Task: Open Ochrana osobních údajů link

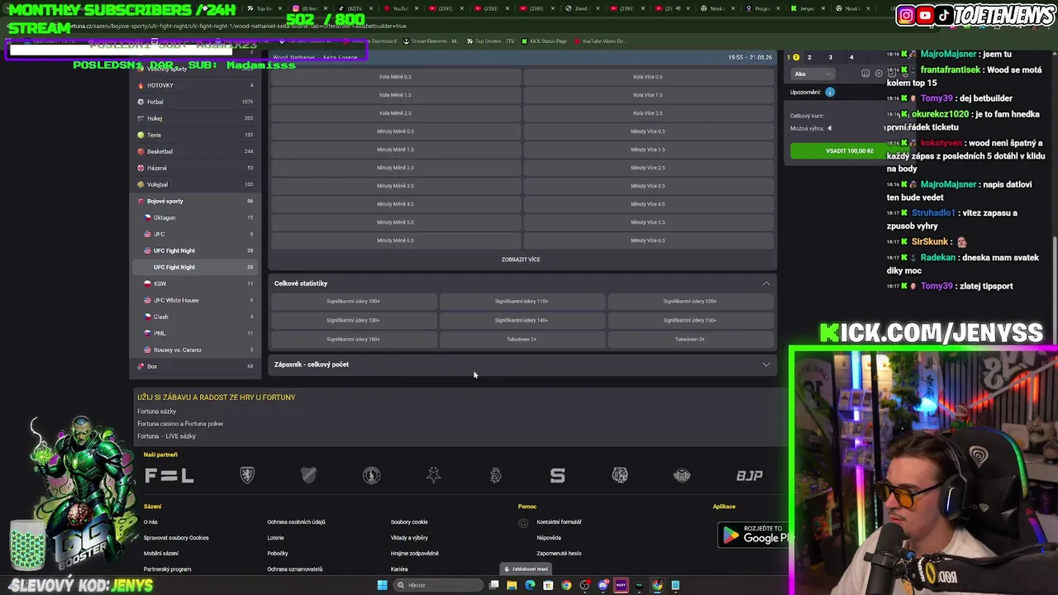Action: 296,522
